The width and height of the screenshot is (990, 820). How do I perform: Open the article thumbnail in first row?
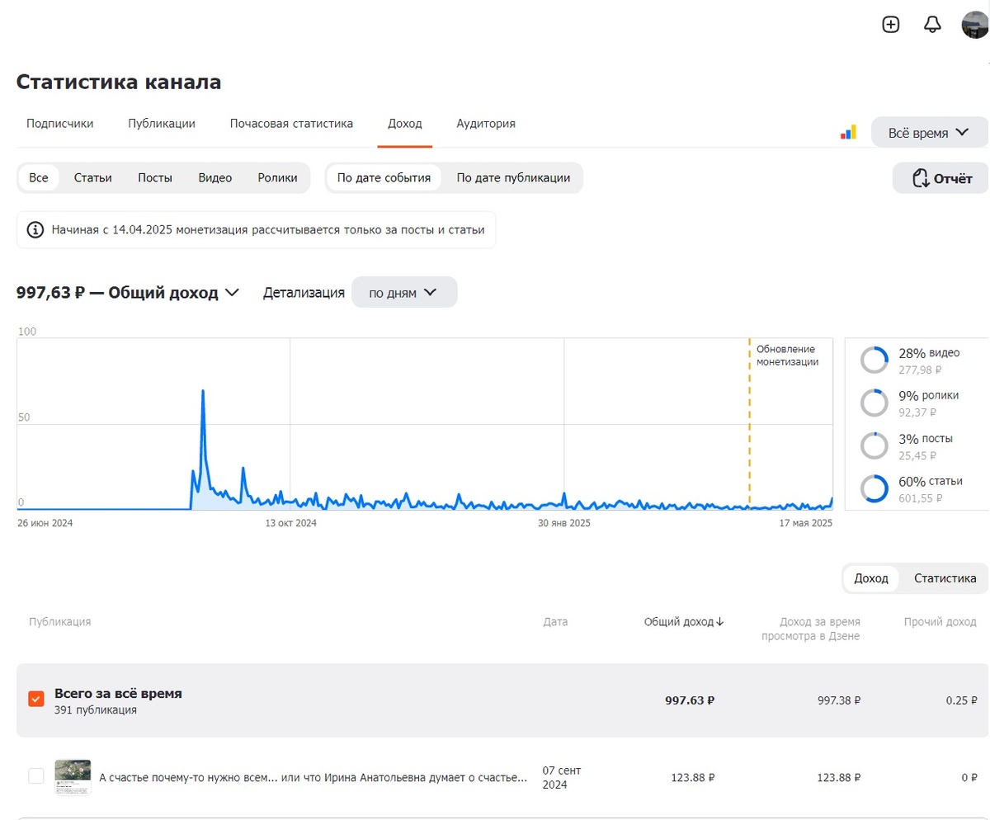pos(73,775)
